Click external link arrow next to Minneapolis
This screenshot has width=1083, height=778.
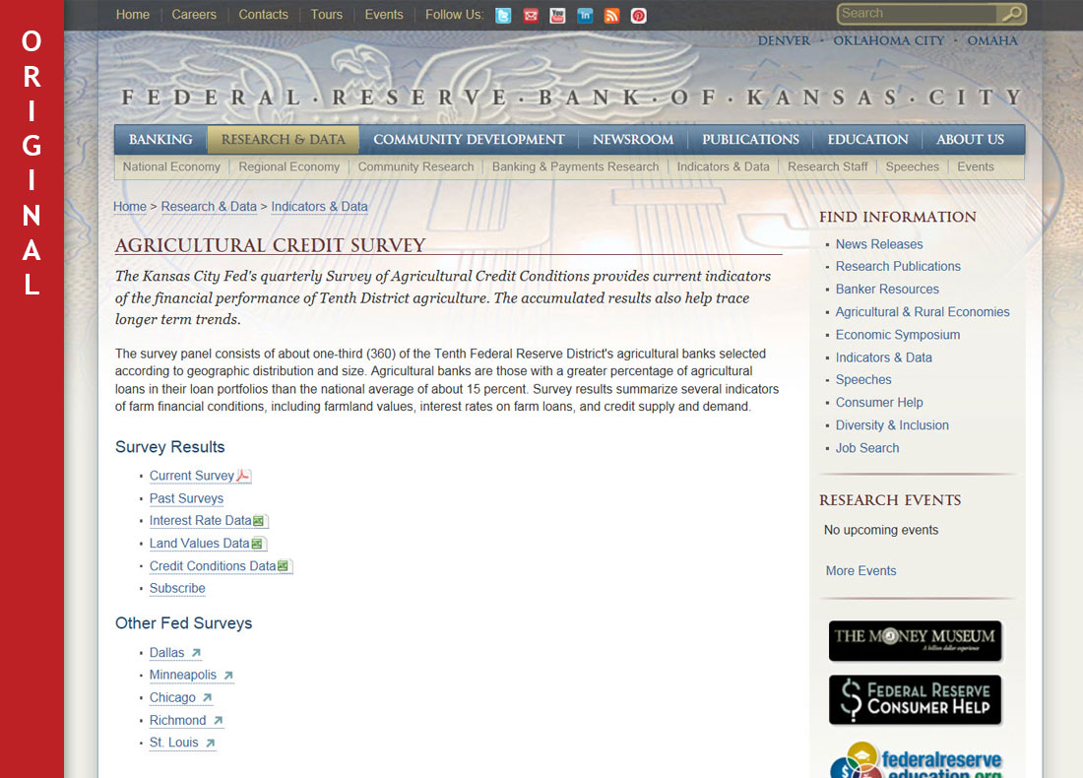228,675
